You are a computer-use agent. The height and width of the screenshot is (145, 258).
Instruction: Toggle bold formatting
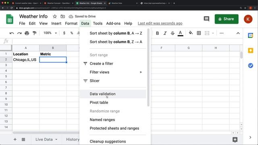tap(157, 33)
